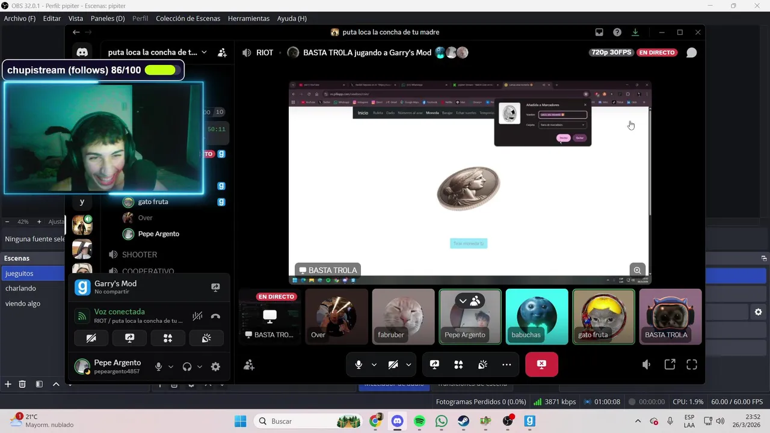Show the voice chat bubble icon

[692, 52]
